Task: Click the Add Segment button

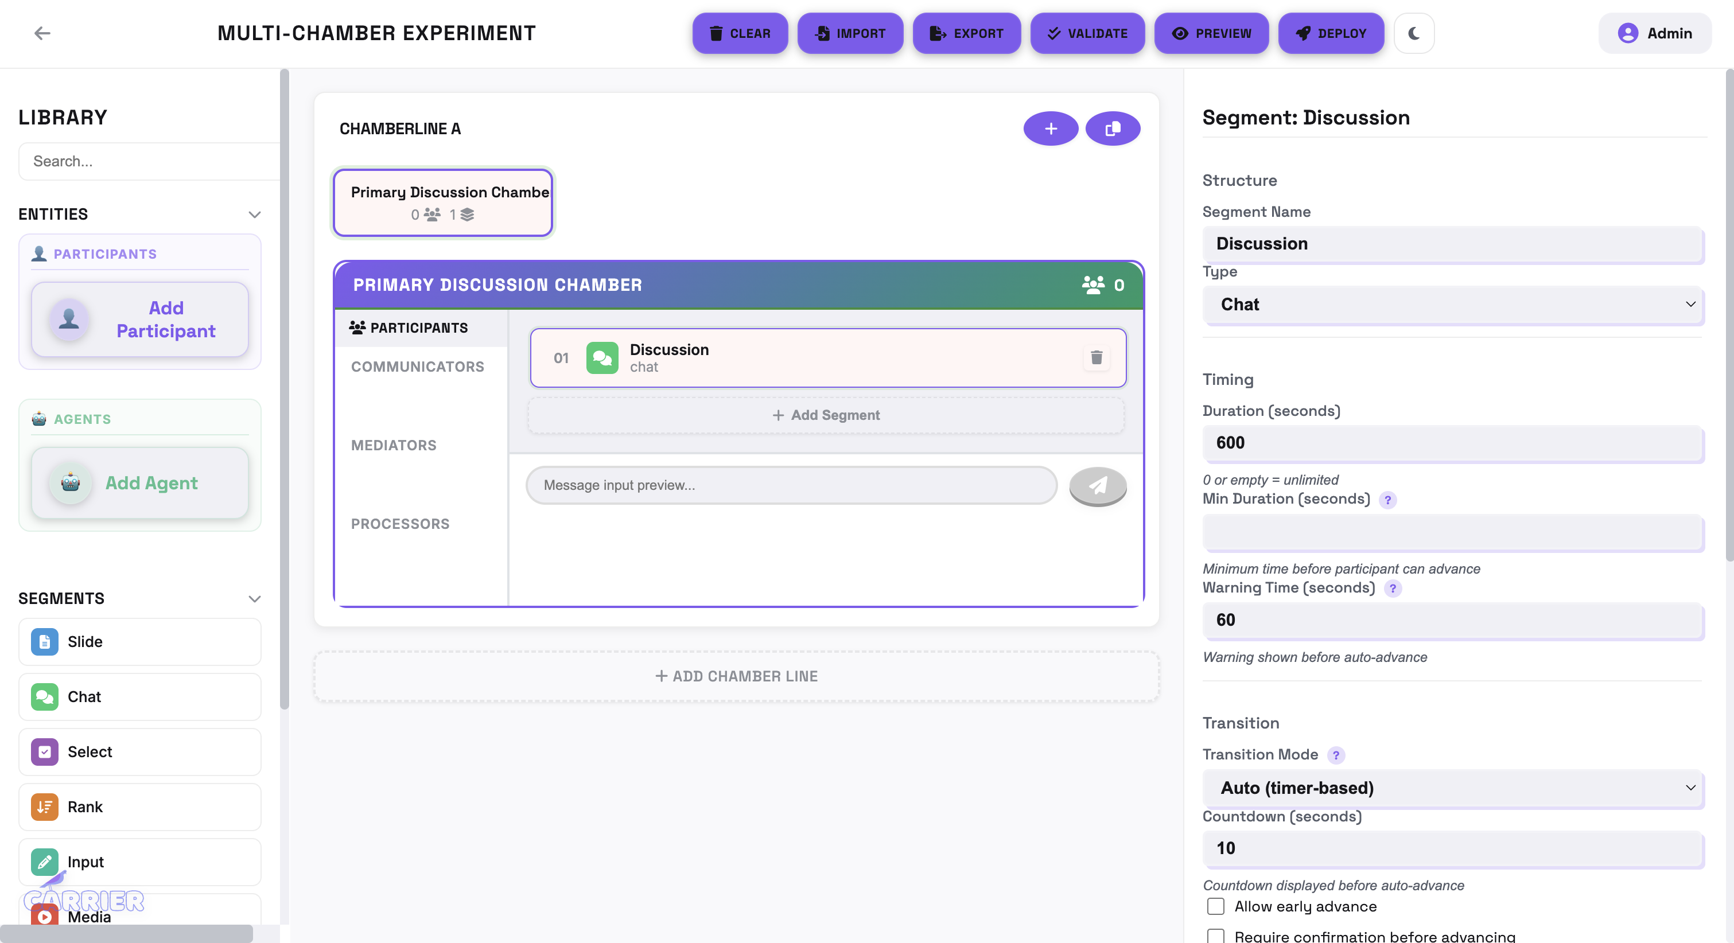Action: click(826, 415)
